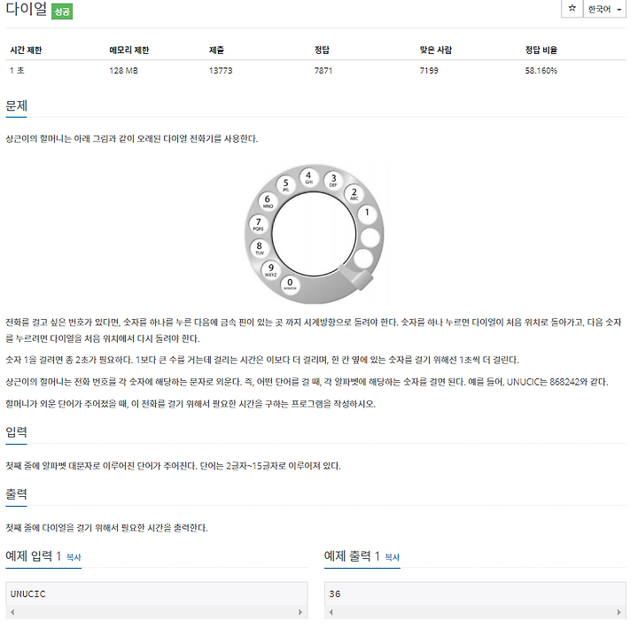Click the number 9 WXYZ dial hole
Viewport: 638px width, 629px height.
click(x=271, y=269)
